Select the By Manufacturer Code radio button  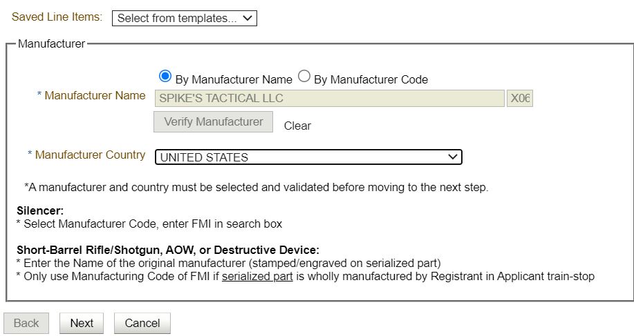304,76
